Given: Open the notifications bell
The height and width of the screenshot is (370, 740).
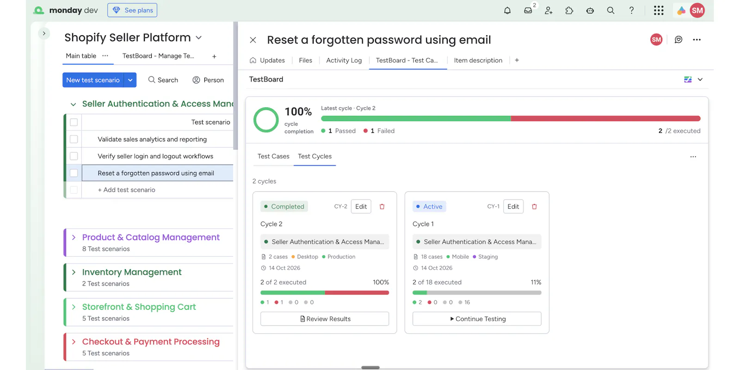Looking at the screenshot, I should (507, 10).
